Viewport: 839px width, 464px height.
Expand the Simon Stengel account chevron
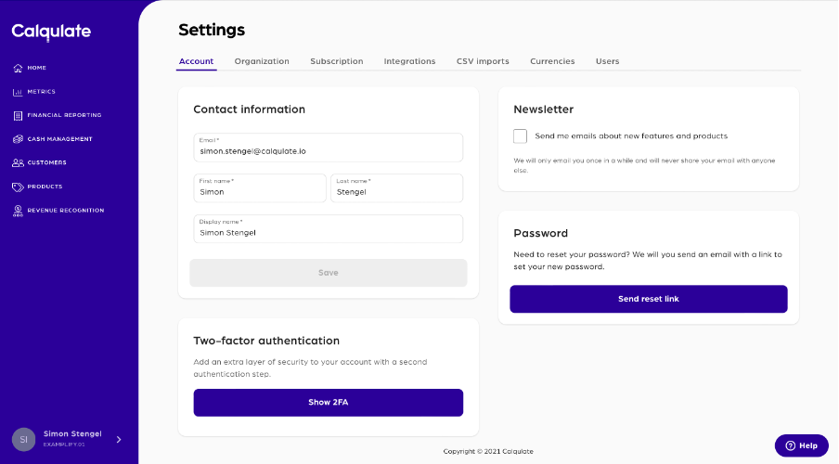[119, 439]
